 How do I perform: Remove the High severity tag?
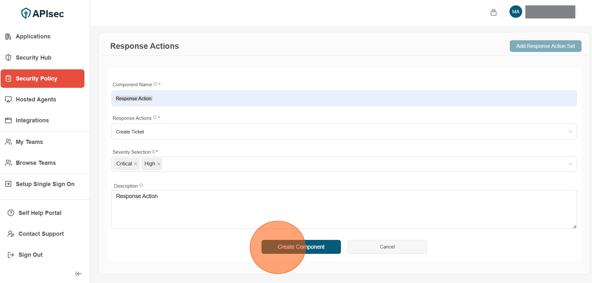click(x=159, y=164)
